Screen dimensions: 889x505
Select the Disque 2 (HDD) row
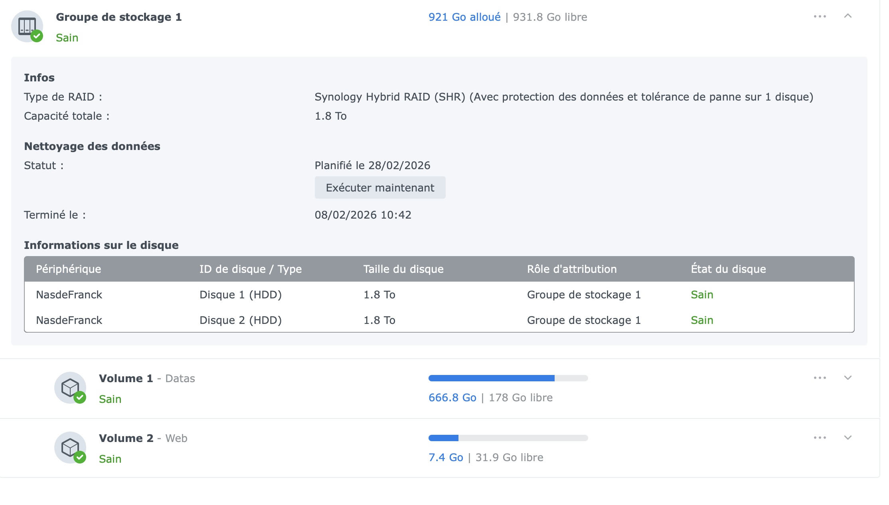pyautogui.click(x=241, y=320)
